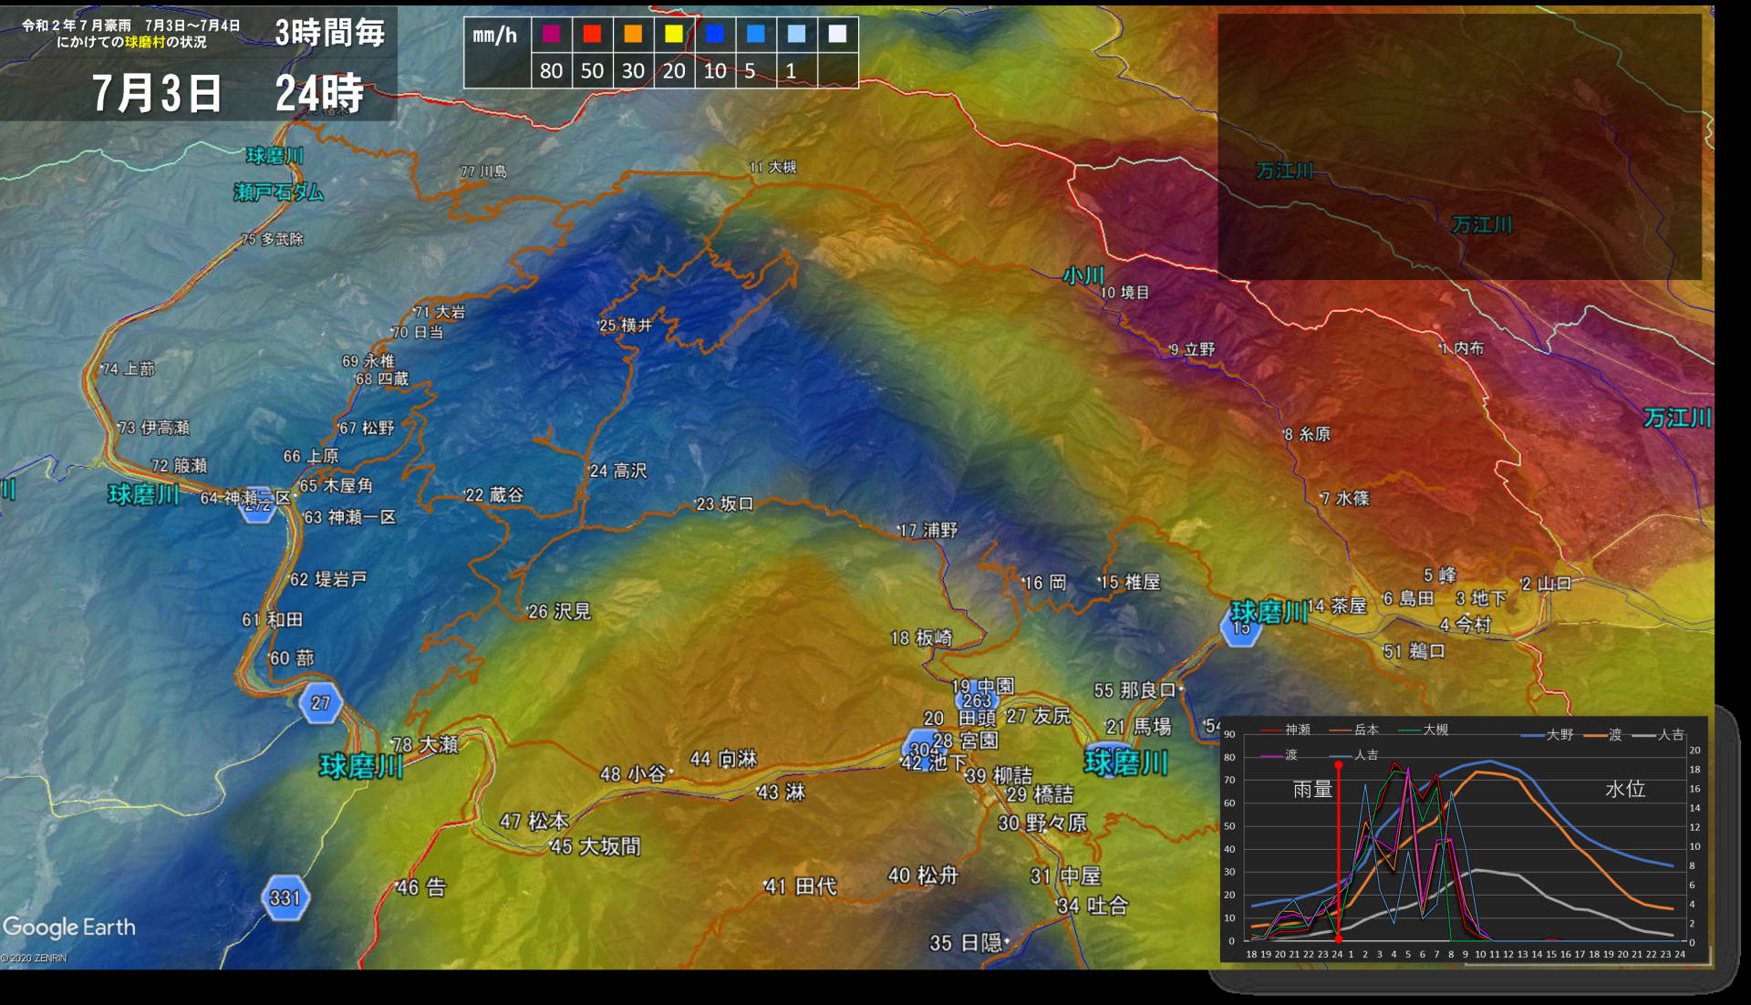Click the 15 椎屋 place marker
1751x1005 pixels.
tap(1129, 581)
